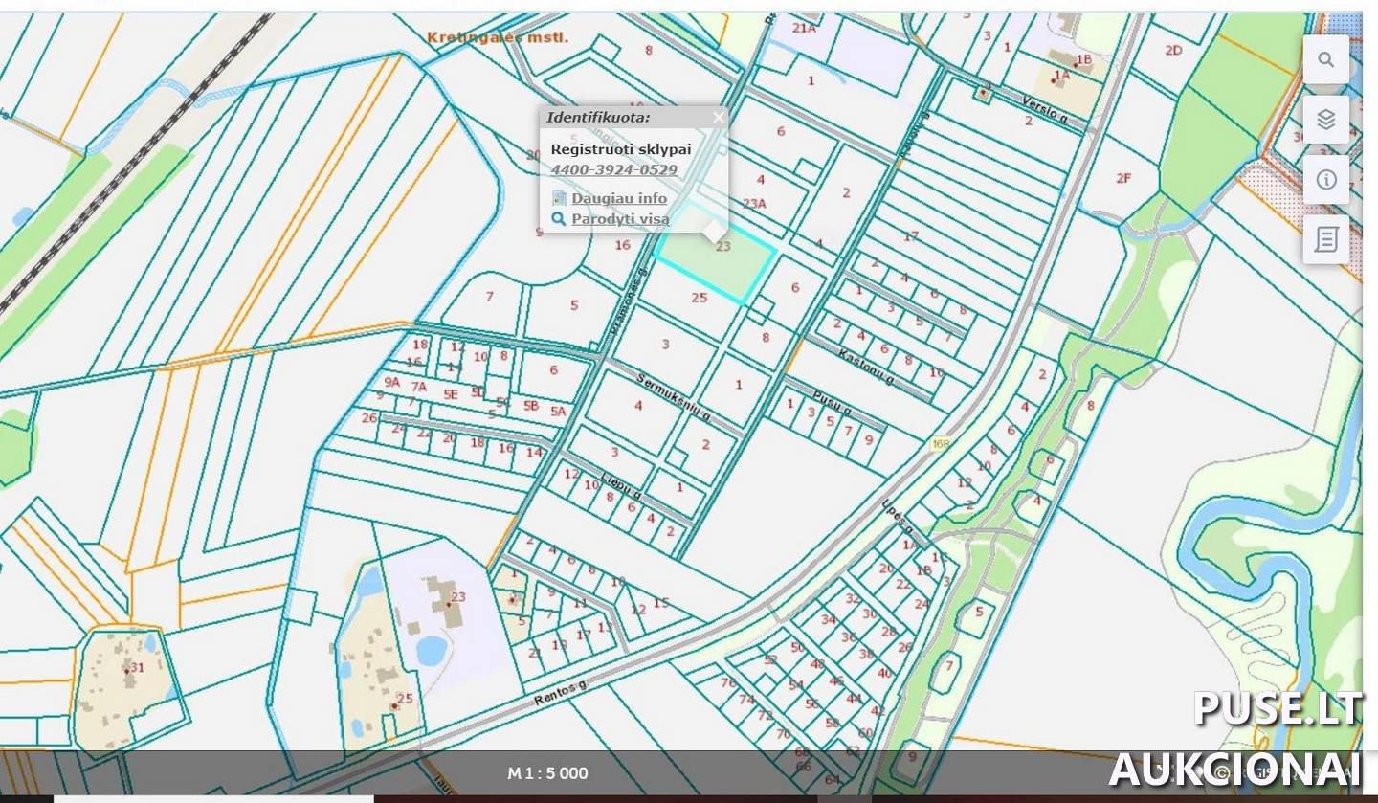Click the yellow 168 road marker
Viewport: 1378px width, 803px height.
click(940, 444)
